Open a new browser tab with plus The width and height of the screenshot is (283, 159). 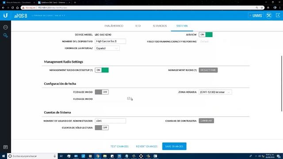(75, 3)
